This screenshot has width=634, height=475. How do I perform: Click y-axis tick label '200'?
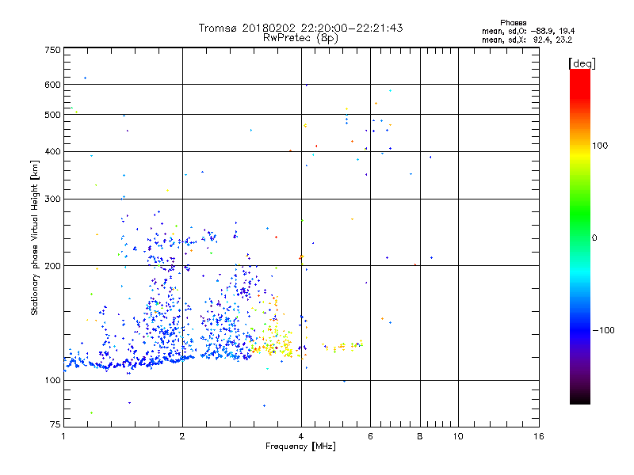53,266
